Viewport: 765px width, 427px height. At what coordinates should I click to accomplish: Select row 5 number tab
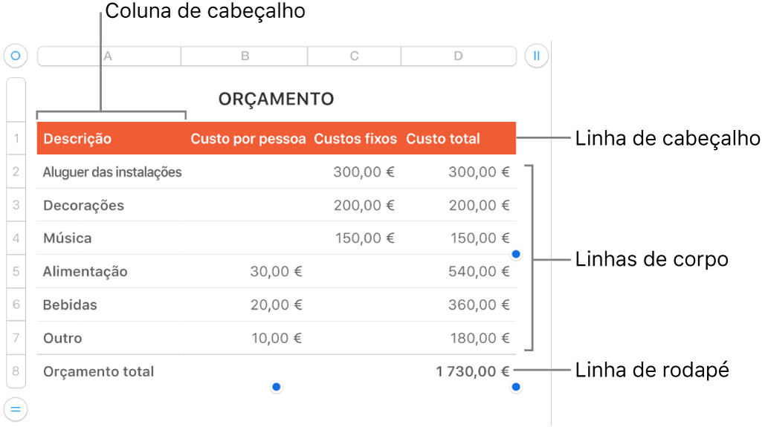pos(16,272)
